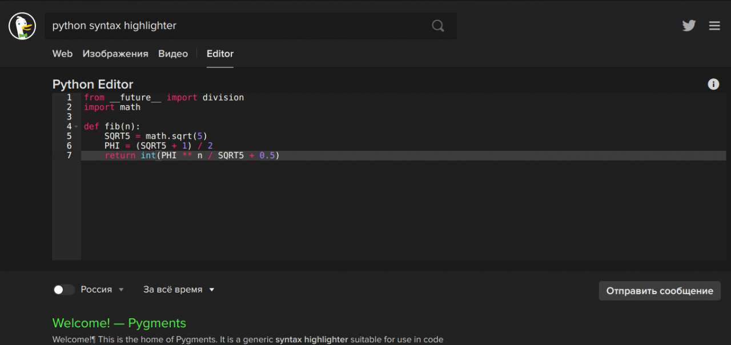The width and height of the screenshot is (731, 345).
Task: Open the За всё время time filter
Action: pyautogui.click(x=179, y=290)
